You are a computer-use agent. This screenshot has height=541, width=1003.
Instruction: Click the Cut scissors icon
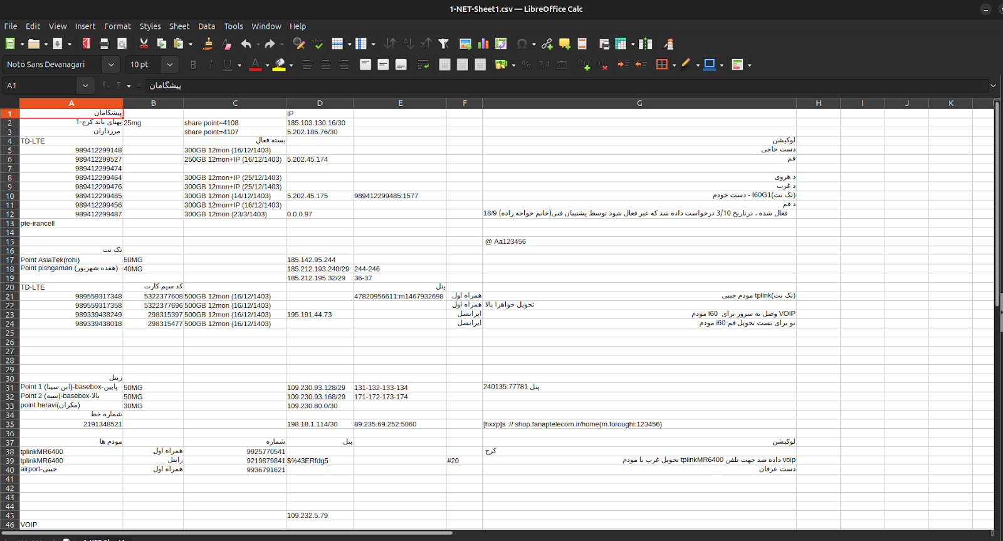coord(144,44)
